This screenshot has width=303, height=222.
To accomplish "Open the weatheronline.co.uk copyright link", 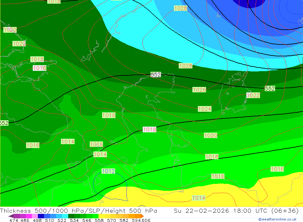I will point(277,219).
